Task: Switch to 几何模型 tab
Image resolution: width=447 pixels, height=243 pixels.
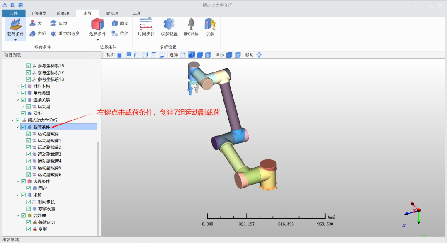Action: click(x=38, y=13)
